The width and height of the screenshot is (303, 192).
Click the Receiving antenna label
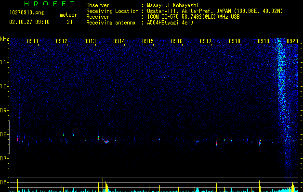pyautogui.click(x=111, y=23)
